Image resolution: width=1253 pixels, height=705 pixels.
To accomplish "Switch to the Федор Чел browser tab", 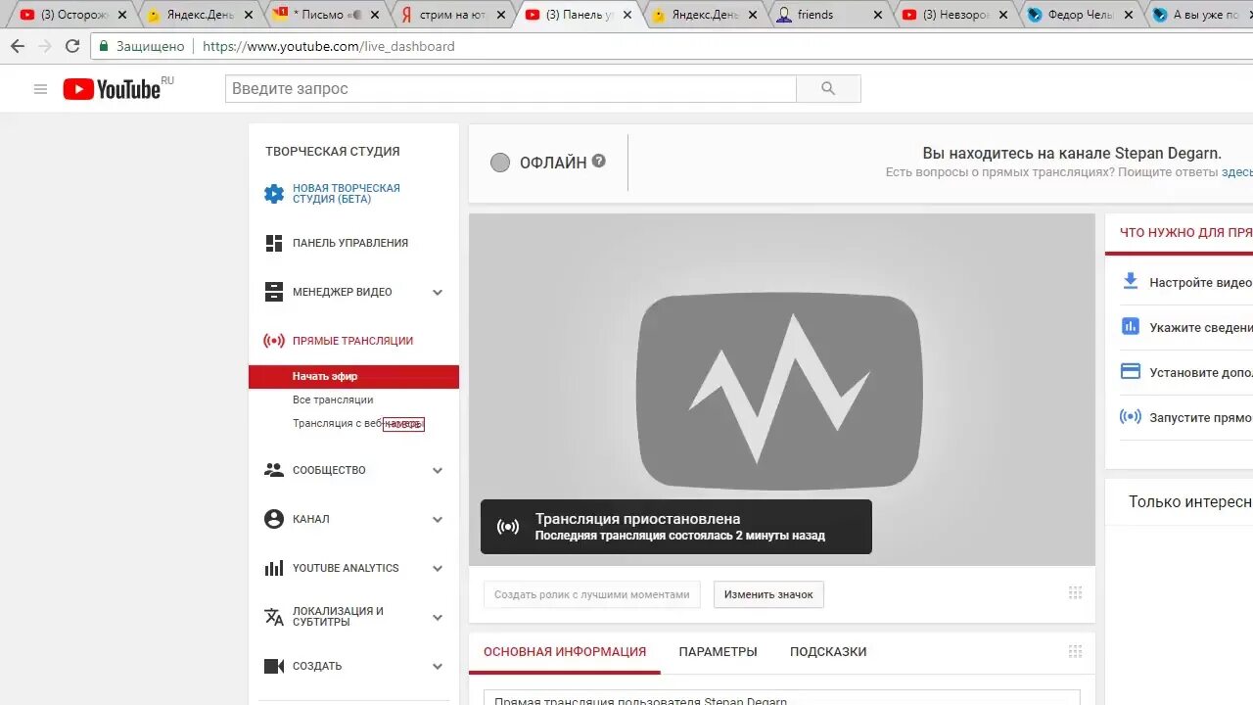I will point(1080,15).
